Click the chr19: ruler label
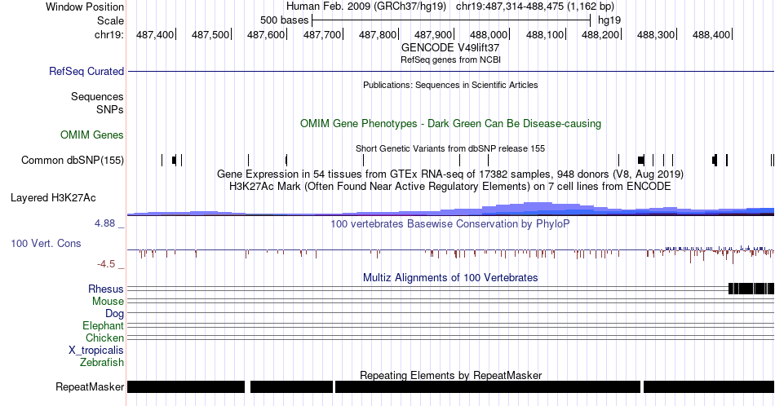Viewport: 775px width, 406px height. [109, 34]
